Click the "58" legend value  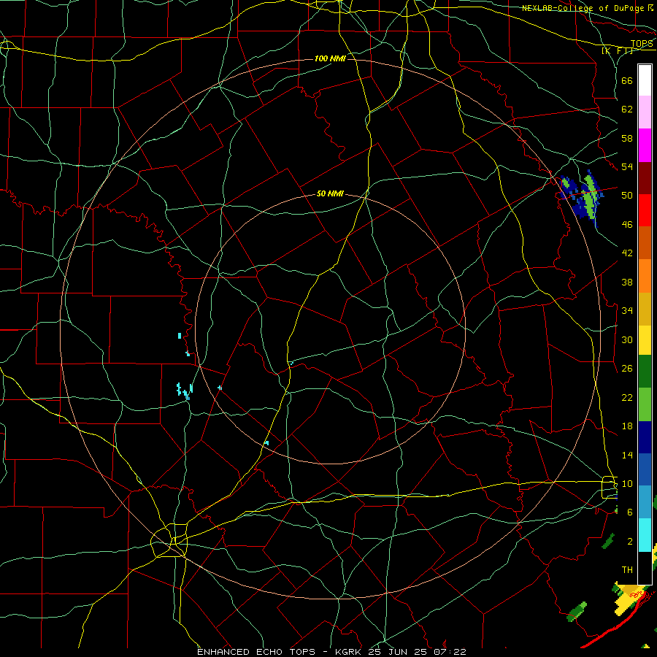click(x=627, y=138)
